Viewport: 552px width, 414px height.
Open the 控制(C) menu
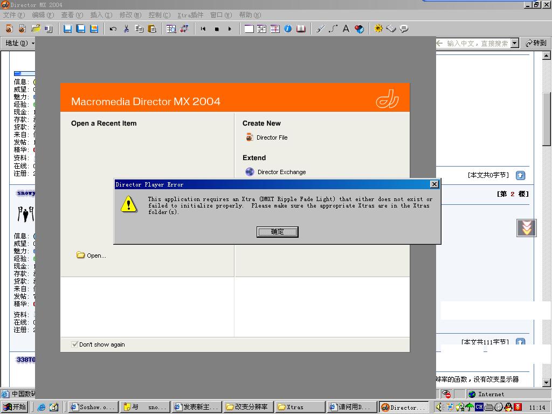(159, 15)
